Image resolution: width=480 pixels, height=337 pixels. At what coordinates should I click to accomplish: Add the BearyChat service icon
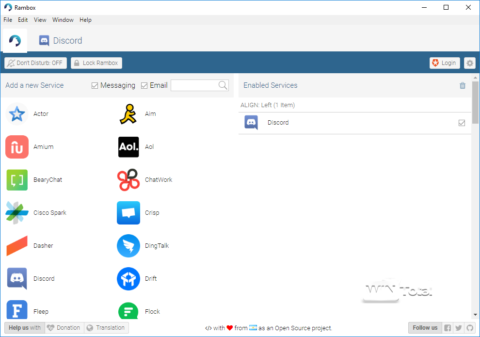(17, 180)
